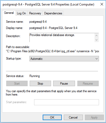
Task: Switch to the Log On tab
Action: [21, 13]
